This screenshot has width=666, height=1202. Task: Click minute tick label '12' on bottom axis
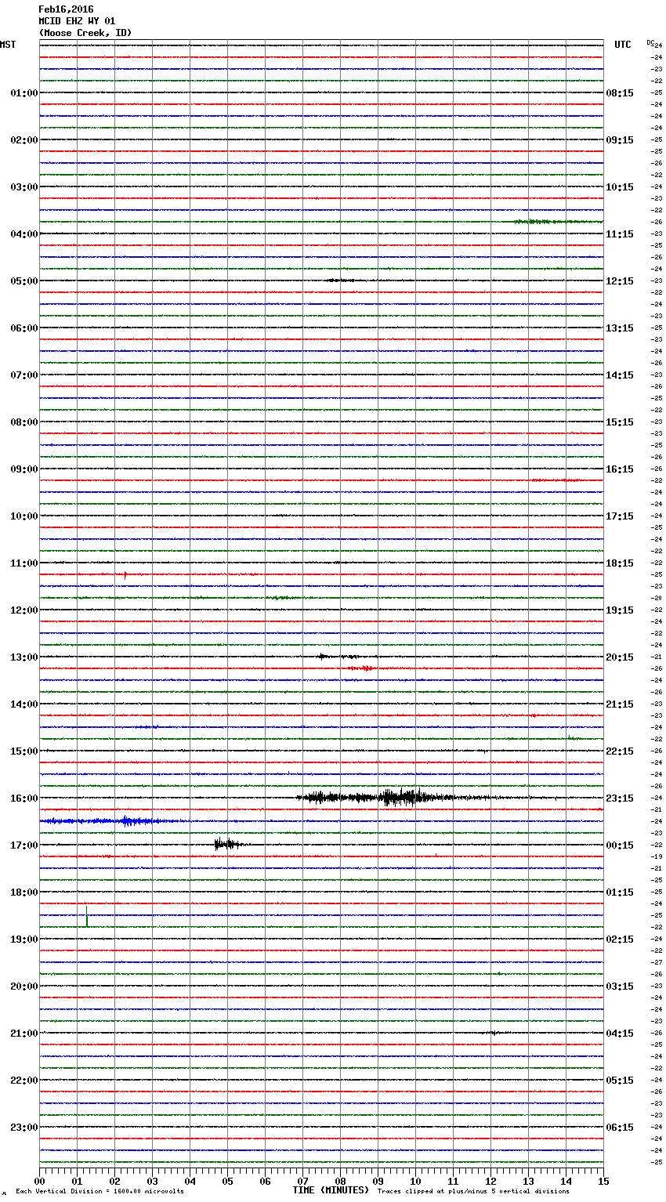tap(490, 1181)
